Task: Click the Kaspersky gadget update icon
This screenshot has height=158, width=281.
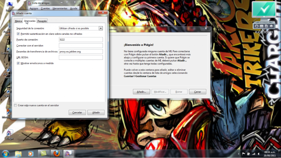Action: point(257,26)
